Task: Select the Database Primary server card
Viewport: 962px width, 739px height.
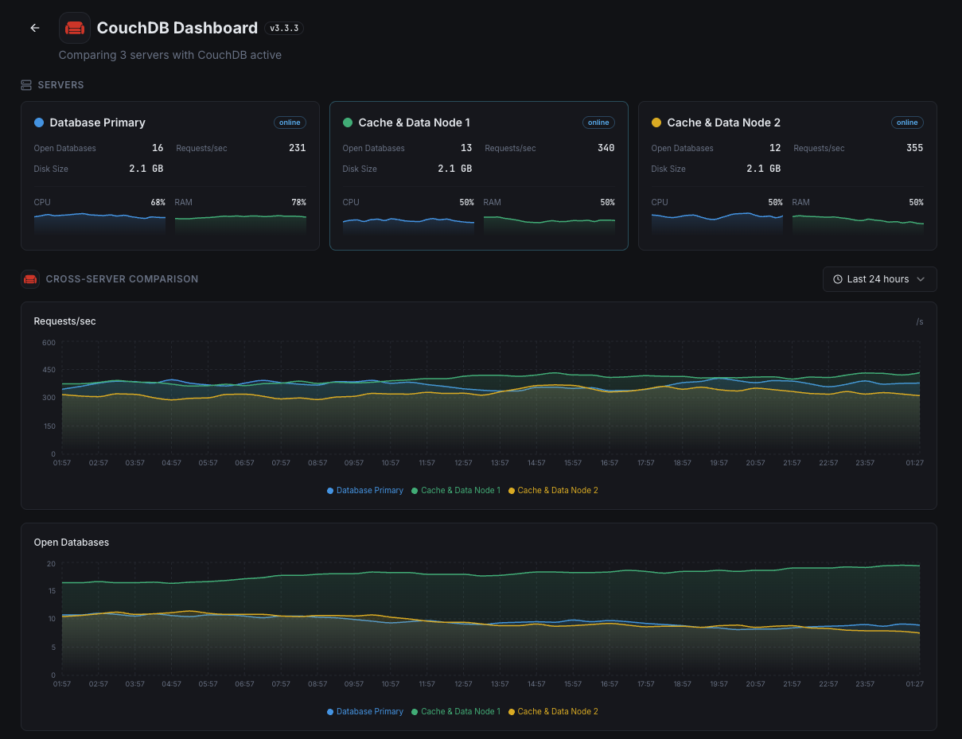Action: tap(170, 175)
